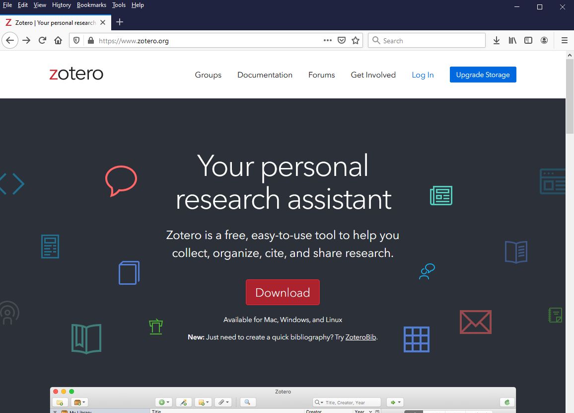Select the Zotero browser tab
The height and width of the screenshot is (413, 574).
[x=56, y=22]
